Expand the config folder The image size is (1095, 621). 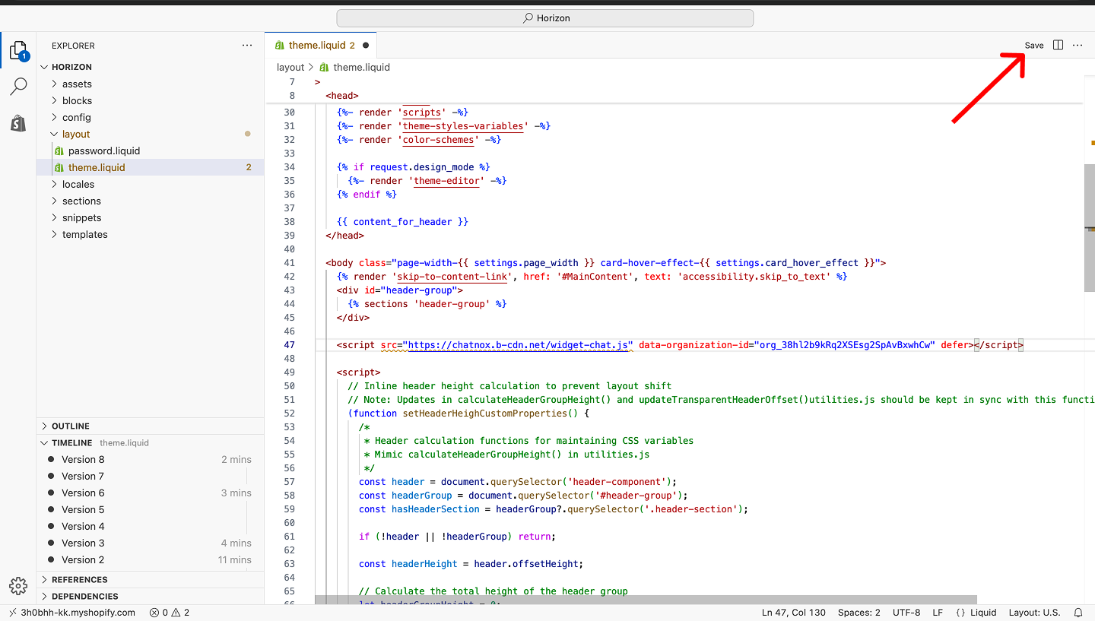tap(151, 118)
